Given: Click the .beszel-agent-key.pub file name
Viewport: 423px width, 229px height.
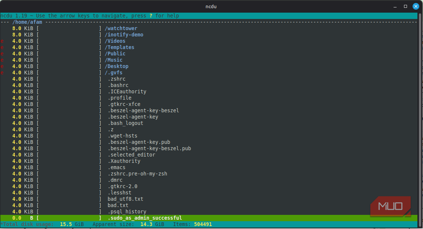Looking at the screenshot, I should point(139,142).
